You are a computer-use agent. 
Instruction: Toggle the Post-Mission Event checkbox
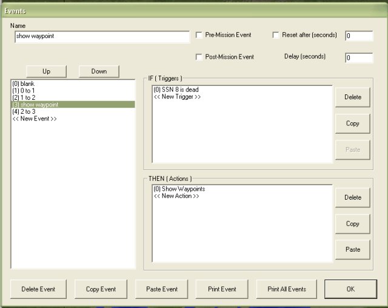pos(199,57)
